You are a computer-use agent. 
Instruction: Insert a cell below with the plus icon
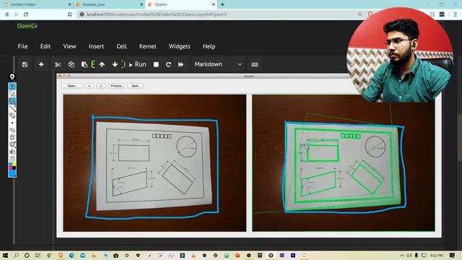(41, 64)
